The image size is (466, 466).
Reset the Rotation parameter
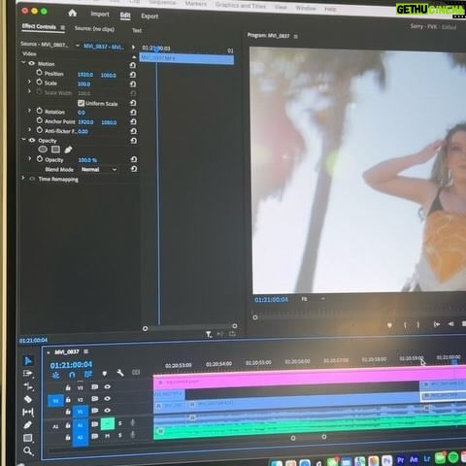click(133, 113)
